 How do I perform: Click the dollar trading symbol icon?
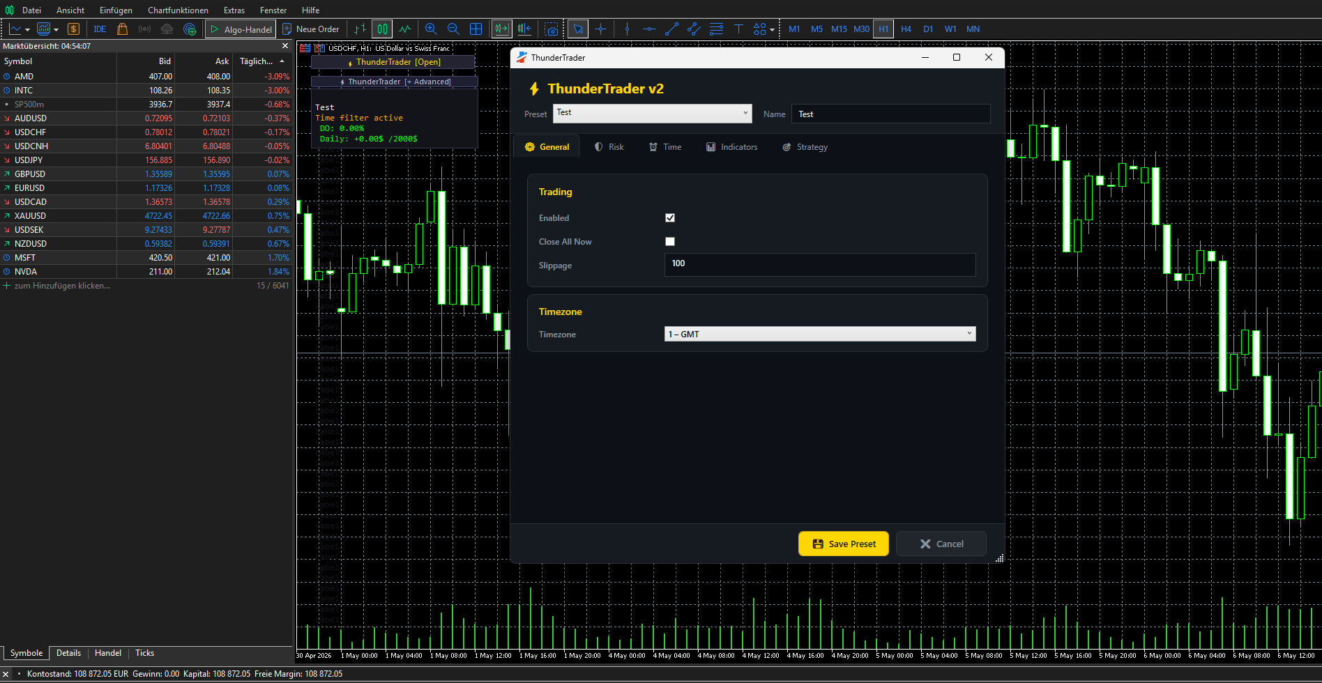(73, 29)
